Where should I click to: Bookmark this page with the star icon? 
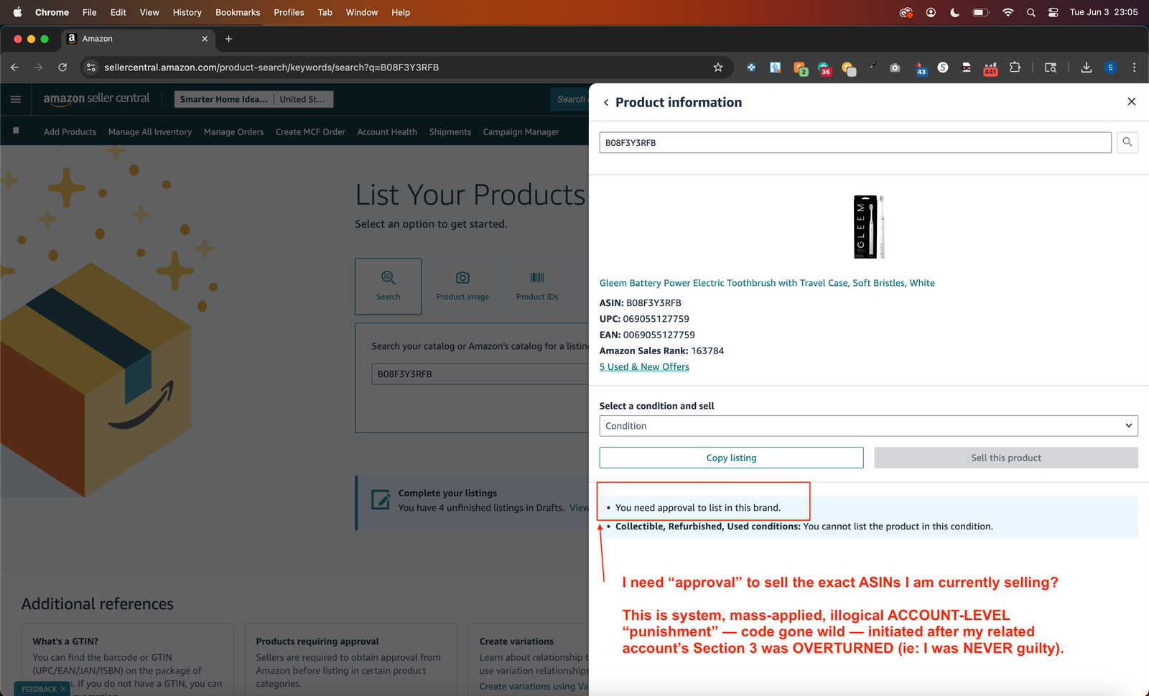tap(718, 68)
